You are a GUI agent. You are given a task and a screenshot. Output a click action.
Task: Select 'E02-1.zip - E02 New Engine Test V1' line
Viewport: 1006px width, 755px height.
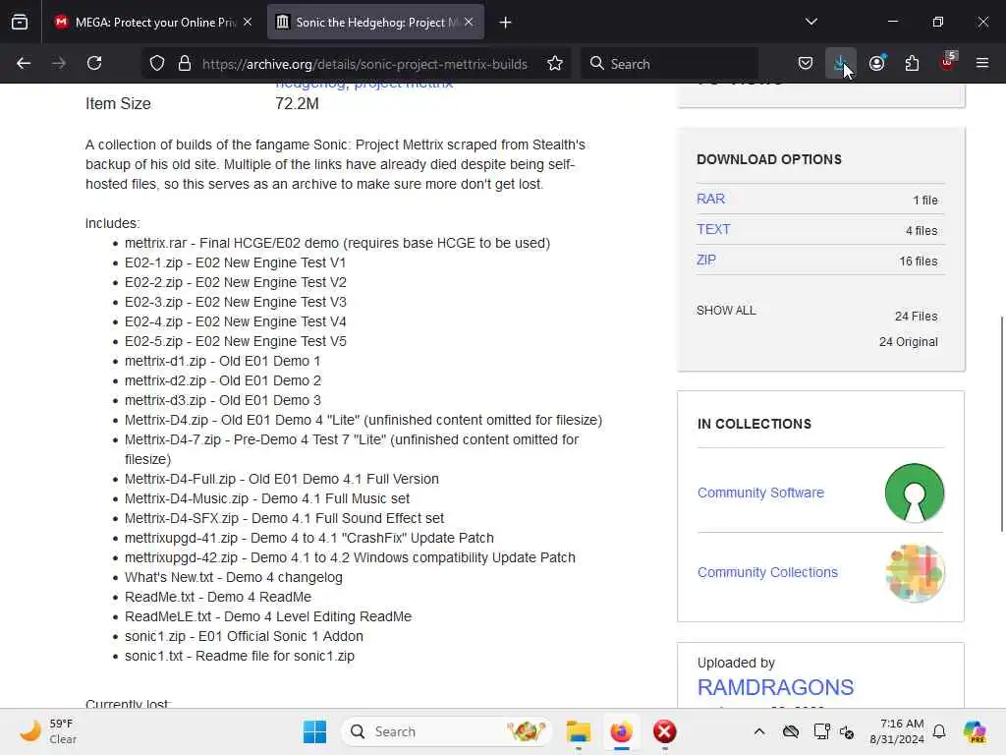pyautogui.click(x=236, y=263)
